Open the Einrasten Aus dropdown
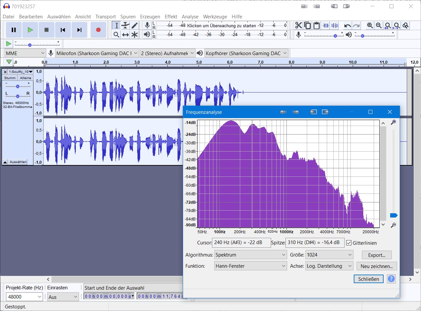This screenshot has height=311, width=421. click(x=63, y=297)
